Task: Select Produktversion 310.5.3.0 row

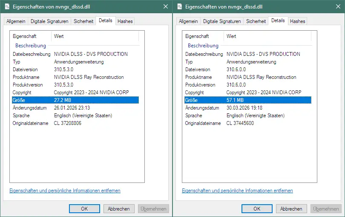Action: tap(75, 85)
